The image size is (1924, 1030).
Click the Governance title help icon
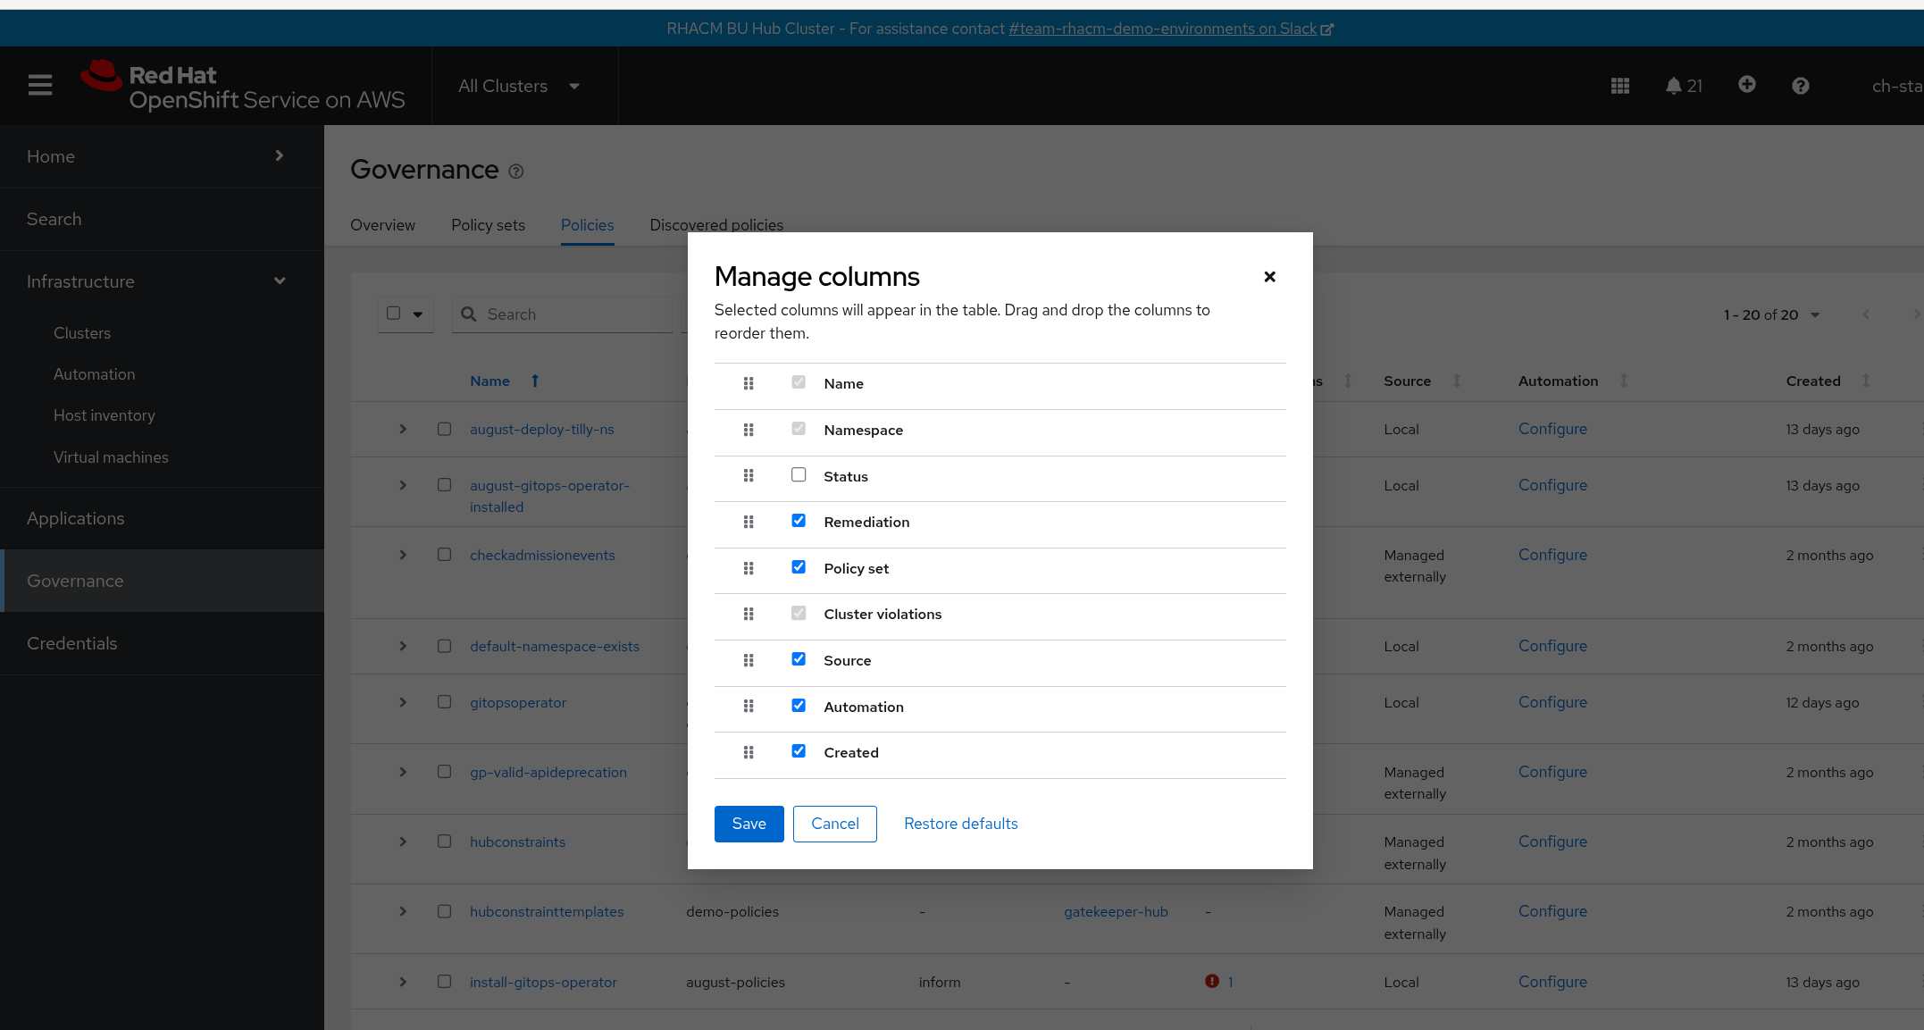coord(516,172)
